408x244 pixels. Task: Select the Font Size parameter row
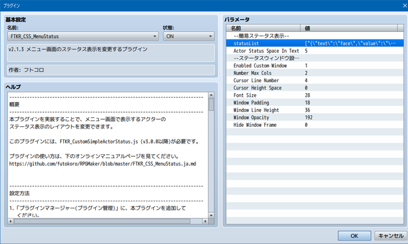coord(315,96)
